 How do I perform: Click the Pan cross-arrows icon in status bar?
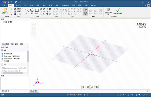click(x=136, y=95)
